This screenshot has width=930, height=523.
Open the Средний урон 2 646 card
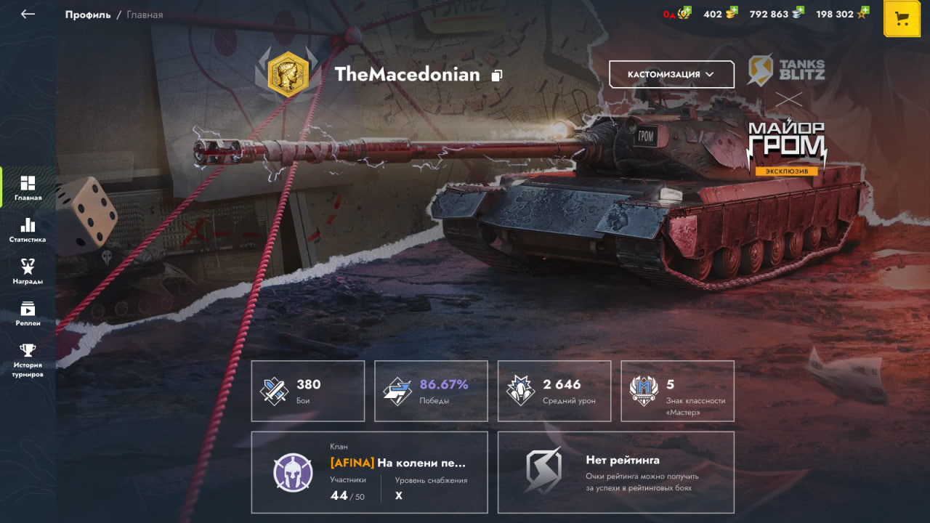point(554,391)
